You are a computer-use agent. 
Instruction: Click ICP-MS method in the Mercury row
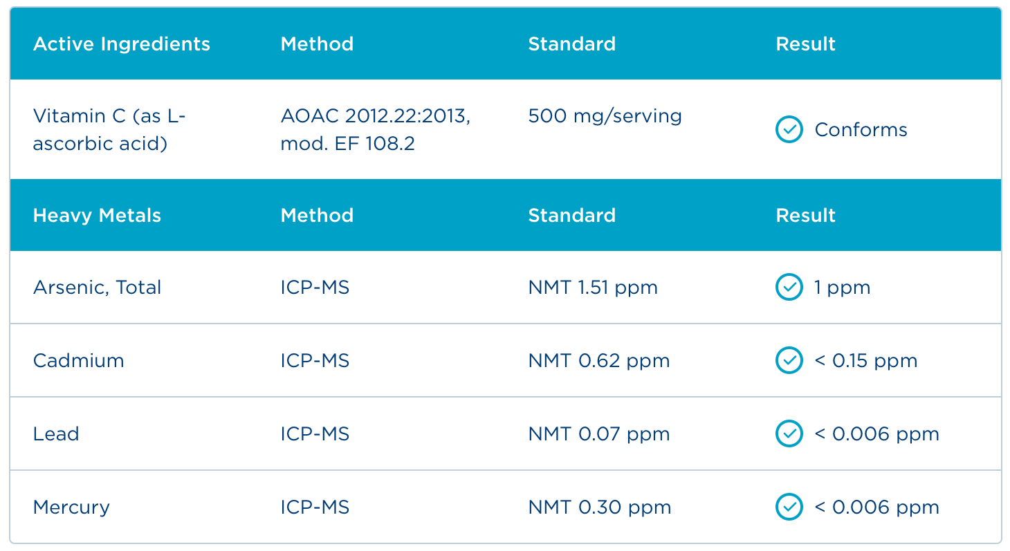[x=315, y=507]
